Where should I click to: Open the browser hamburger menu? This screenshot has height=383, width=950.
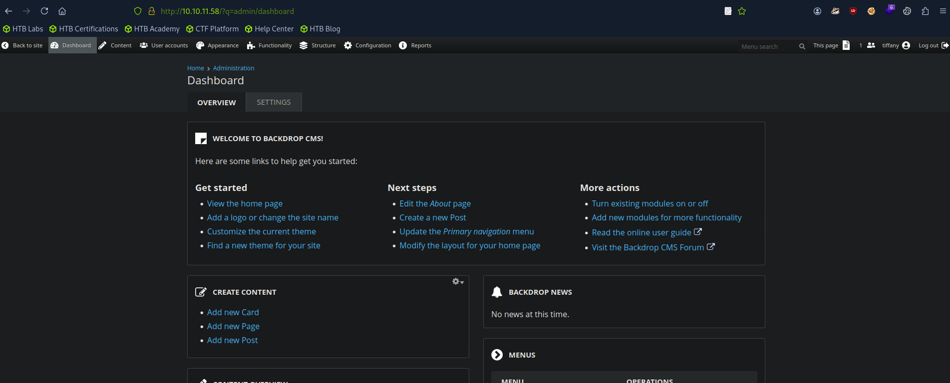pos(943,11)
